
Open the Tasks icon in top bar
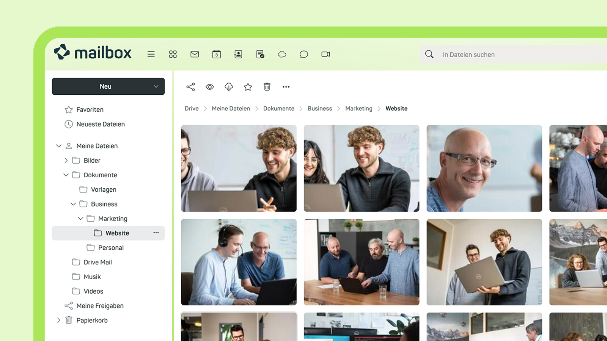pos(260,54)
